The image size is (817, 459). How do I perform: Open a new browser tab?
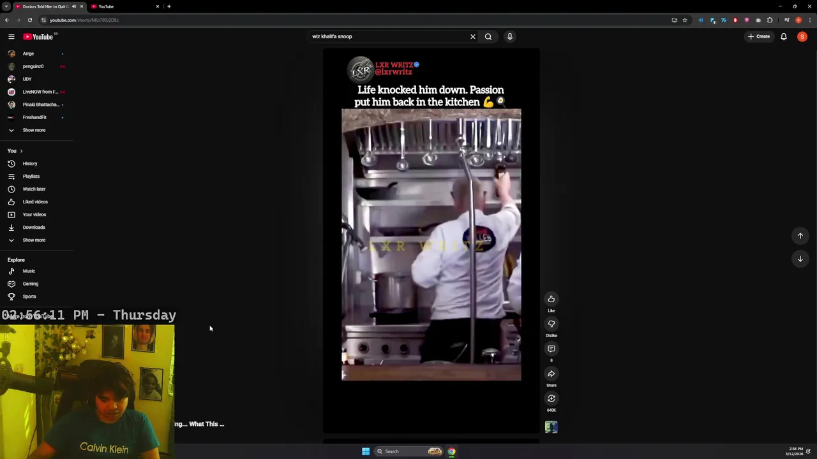[169, 6]
